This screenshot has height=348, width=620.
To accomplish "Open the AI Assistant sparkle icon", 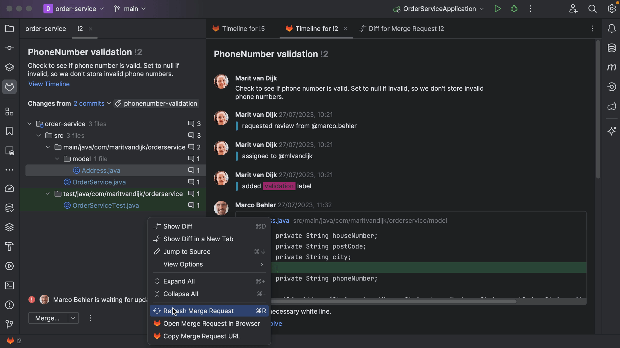I will (x=612, y=131).
